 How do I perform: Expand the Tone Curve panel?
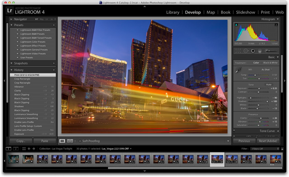278,131
